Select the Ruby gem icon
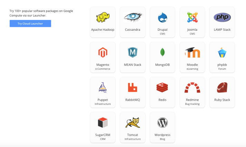246x147 pixels. 222,87
